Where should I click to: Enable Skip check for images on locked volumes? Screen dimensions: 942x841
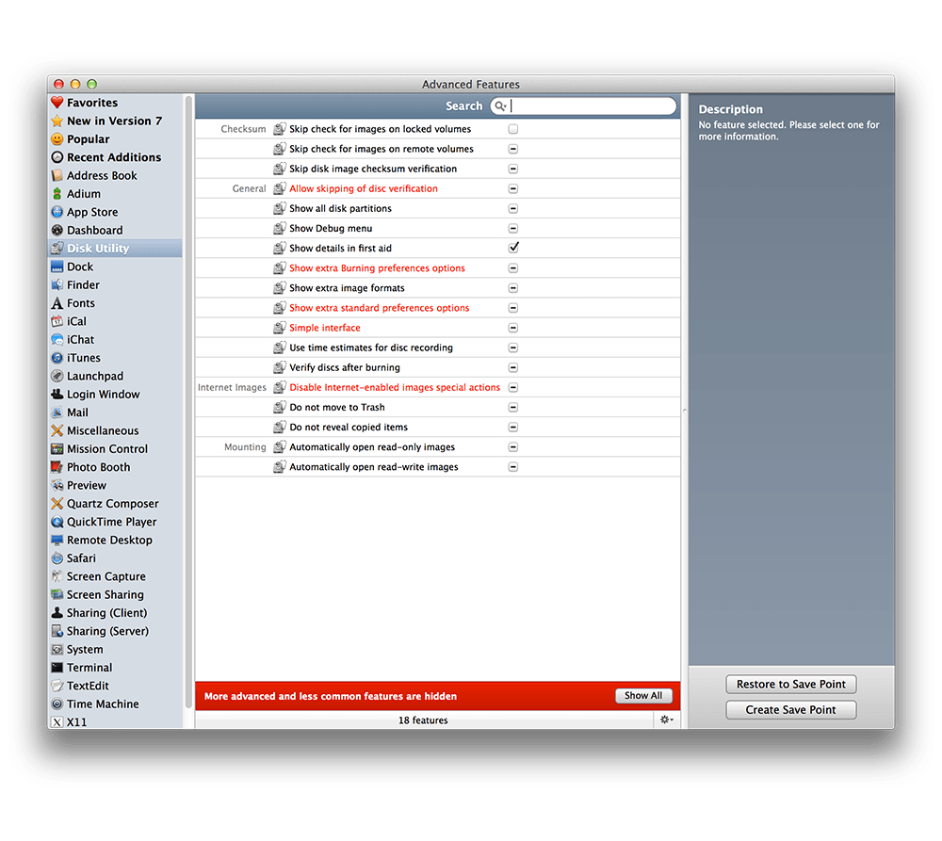513,129
